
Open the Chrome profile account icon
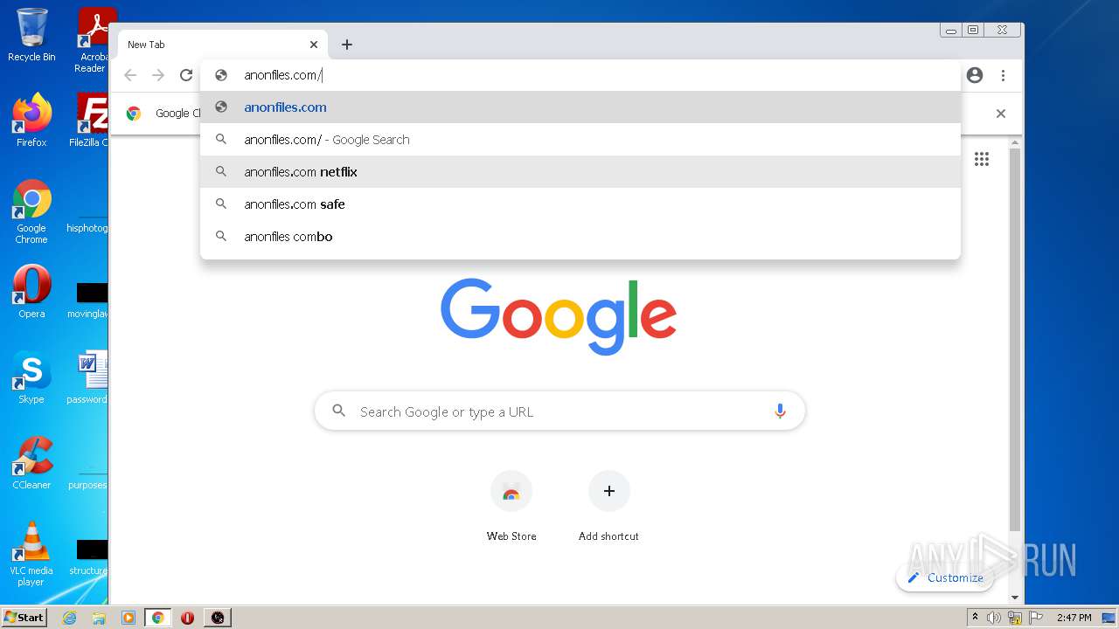click(975, 75)
